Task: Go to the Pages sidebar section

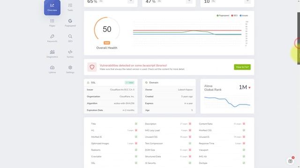Action: point(52,23)
